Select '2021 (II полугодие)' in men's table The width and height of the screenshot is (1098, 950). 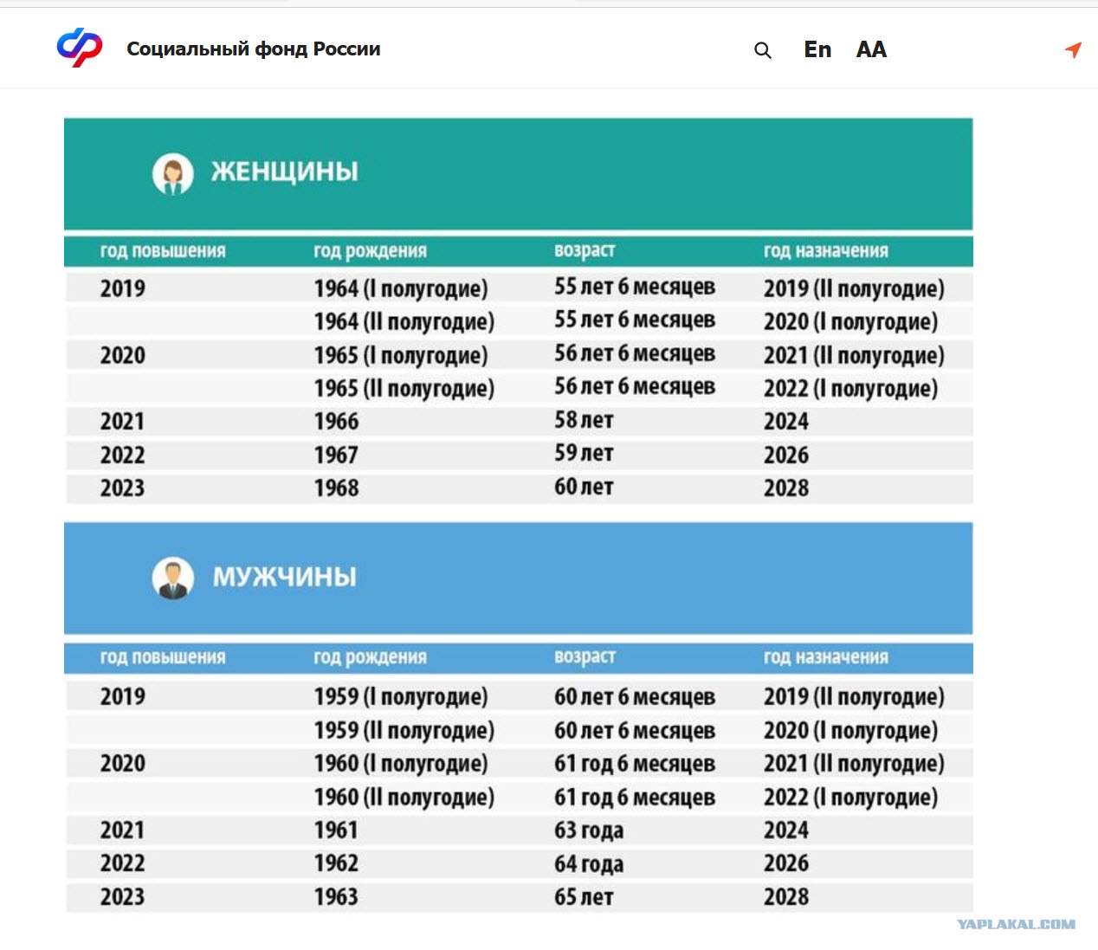pyautogui.click(x=854, y=763)
